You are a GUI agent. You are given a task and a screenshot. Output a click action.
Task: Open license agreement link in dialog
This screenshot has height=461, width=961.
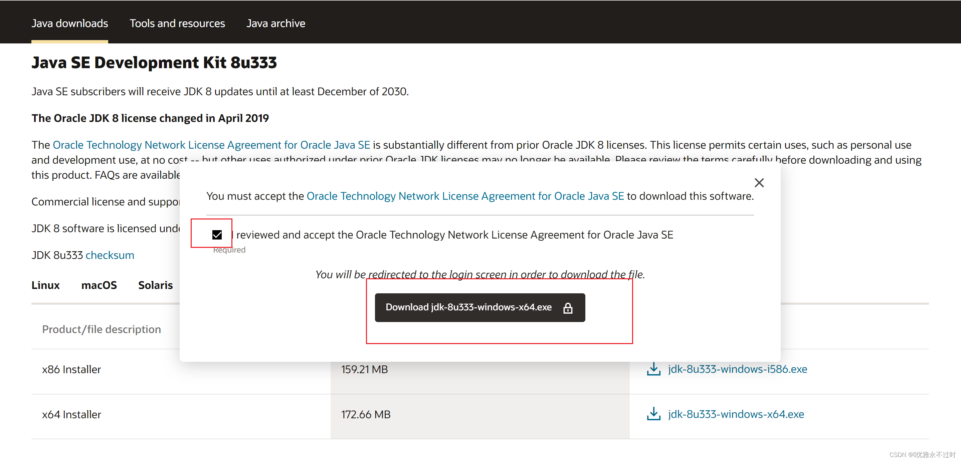click(465, 196)
